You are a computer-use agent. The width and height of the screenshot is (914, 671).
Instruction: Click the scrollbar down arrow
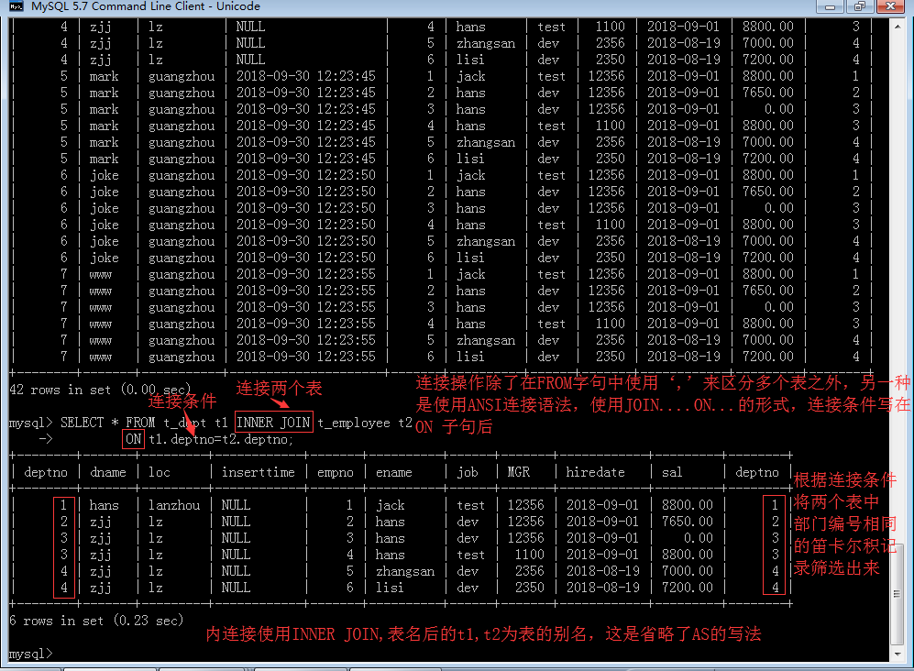point(897,654)
